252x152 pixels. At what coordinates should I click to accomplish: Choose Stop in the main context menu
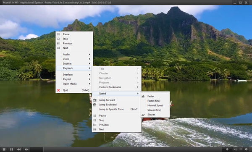[74, 39]
